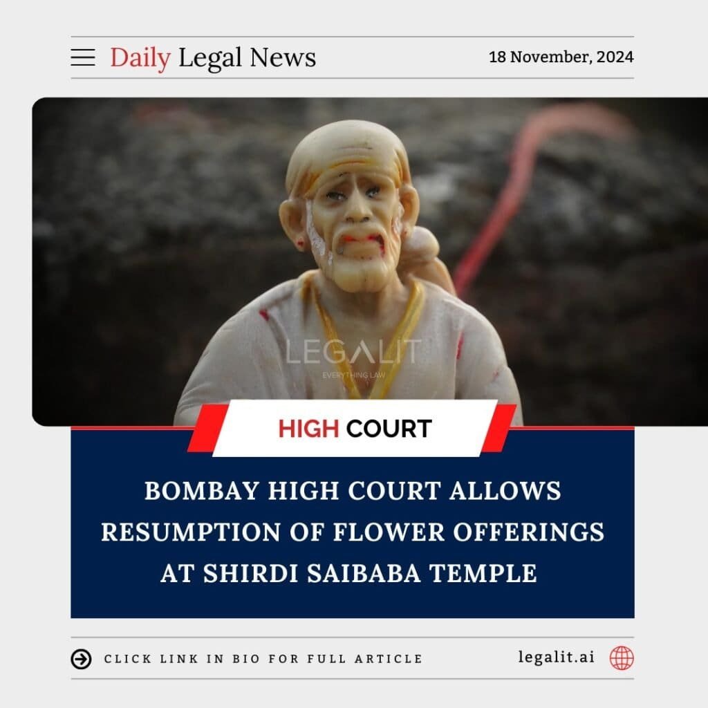Image resolution: width=708 pixels, height=708 pixels.
Task: Click the circled arrow icon
Action: coord(82,659)
